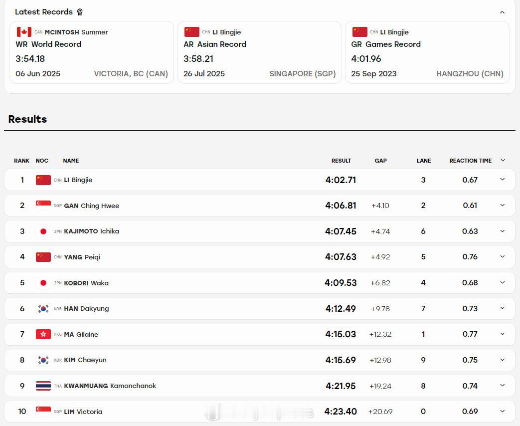
Task: Expand YANG Peiqi row chevron
Action: point(503,256)
